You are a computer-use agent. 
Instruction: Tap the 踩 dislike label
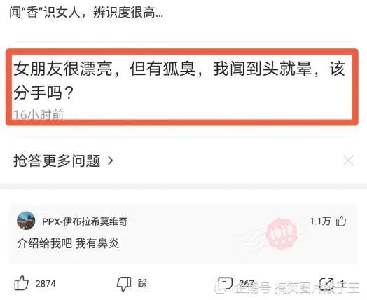pyautogui.click(x=142, y=284)
